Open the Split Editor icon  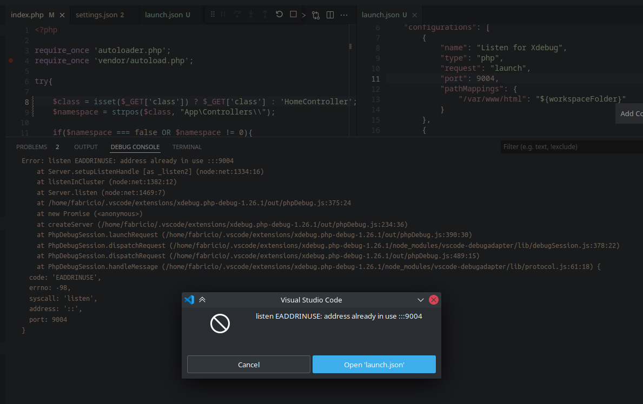tap(330, 15)
